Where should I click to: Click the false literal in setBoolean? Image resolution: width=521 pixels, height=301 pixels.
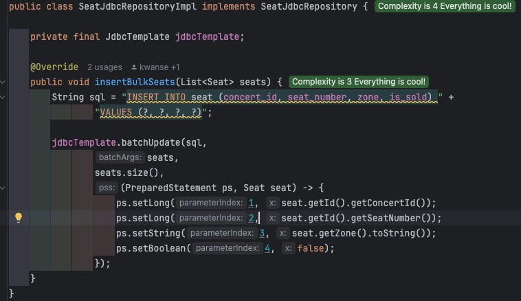click(311, 248)
